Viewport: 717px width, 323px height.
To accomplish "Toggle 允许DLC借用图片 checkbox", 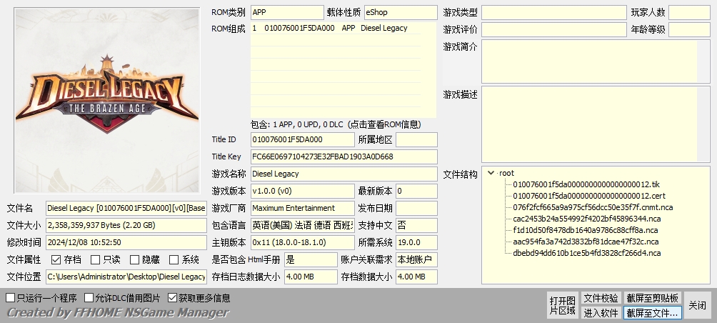I will [x=89, y=298].
